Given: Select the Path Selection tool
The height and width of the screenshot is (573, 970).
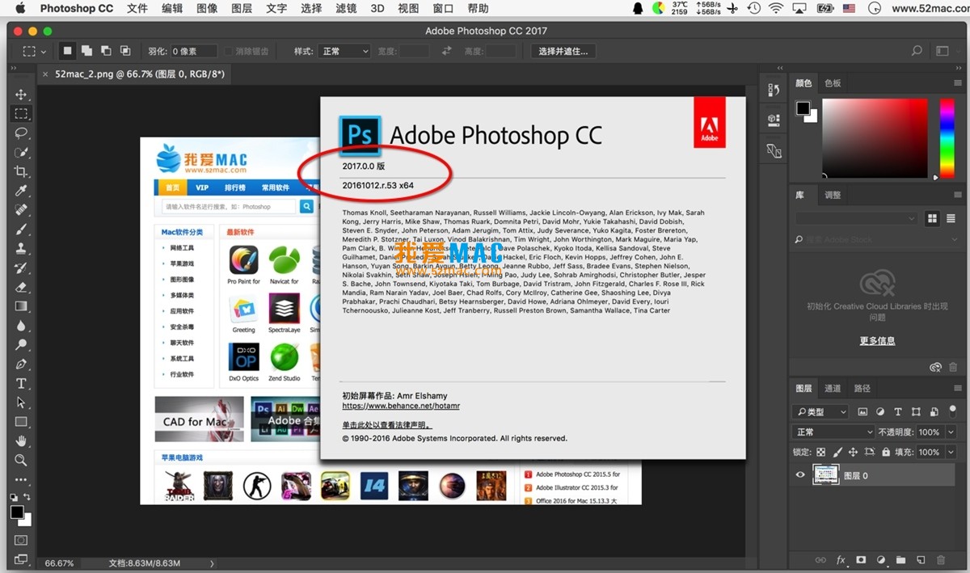Looking at the screenshot, I should [21, 402].
